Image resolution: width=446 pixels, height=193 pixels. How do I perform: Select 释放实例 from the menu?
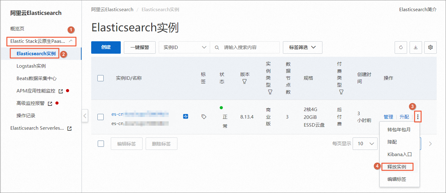[x=397, y=167]
